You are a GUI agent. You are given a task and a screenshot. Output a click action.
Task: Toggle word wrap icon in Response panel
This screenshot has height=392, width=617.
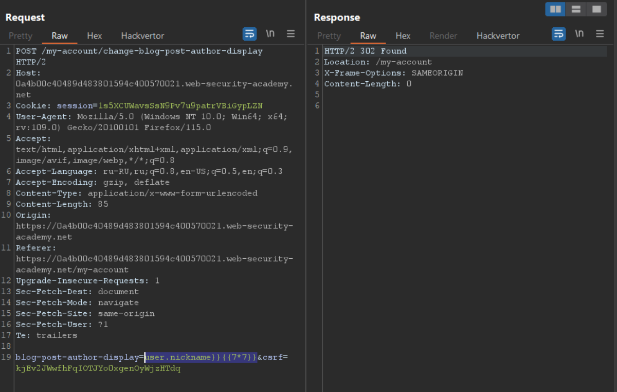click(558, 34)
